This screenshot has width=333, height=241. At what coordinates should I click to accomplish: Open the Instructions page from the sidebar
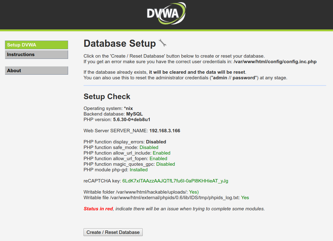(x=37, y=55)
